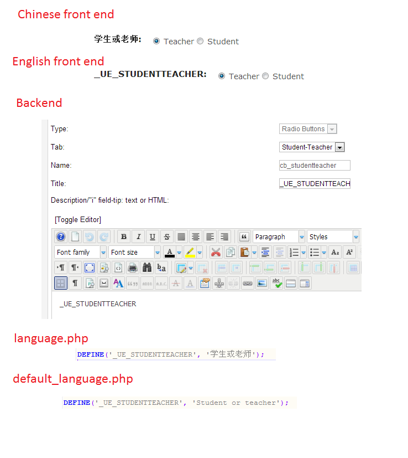The width and height of the screenshot is (408, 458).
Task: Expand the insert table dropdown arrow
Action: [x=191, y=267]
